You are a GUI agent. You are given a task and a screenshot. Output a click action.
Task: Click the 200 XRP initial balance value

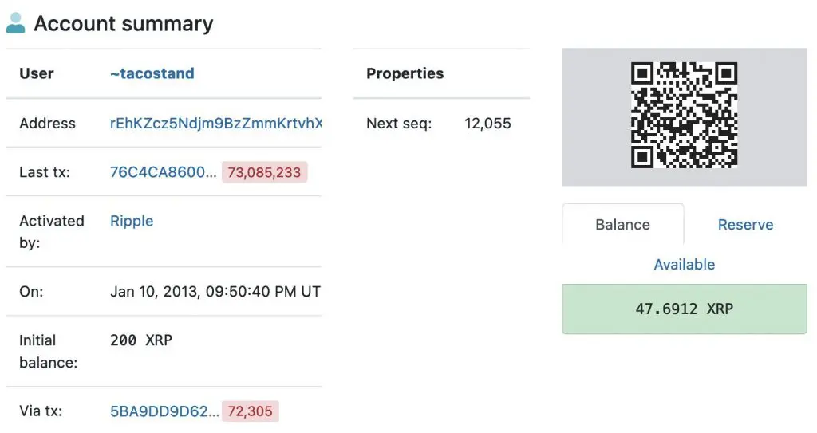[141, 340]
